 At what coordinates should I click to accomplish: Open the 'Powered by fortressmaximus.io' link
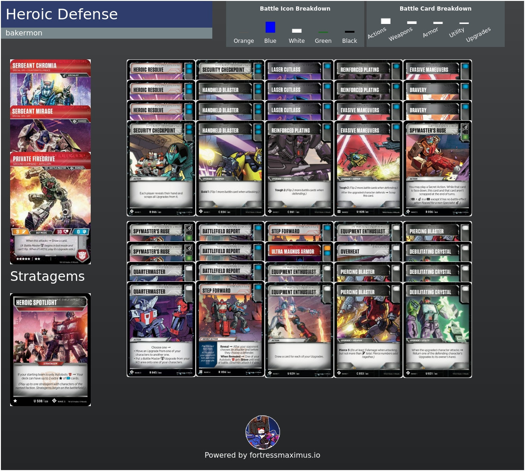click(x=262, y=455)
